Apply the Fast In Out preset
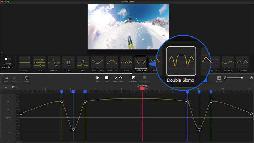 pyautogui.click(x=97, y=62)
